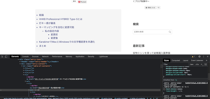The height and width of the screenshot is (99, 210).
Task: Collapse the ul class table-of-contents node
Action: [x=22, y=66]
